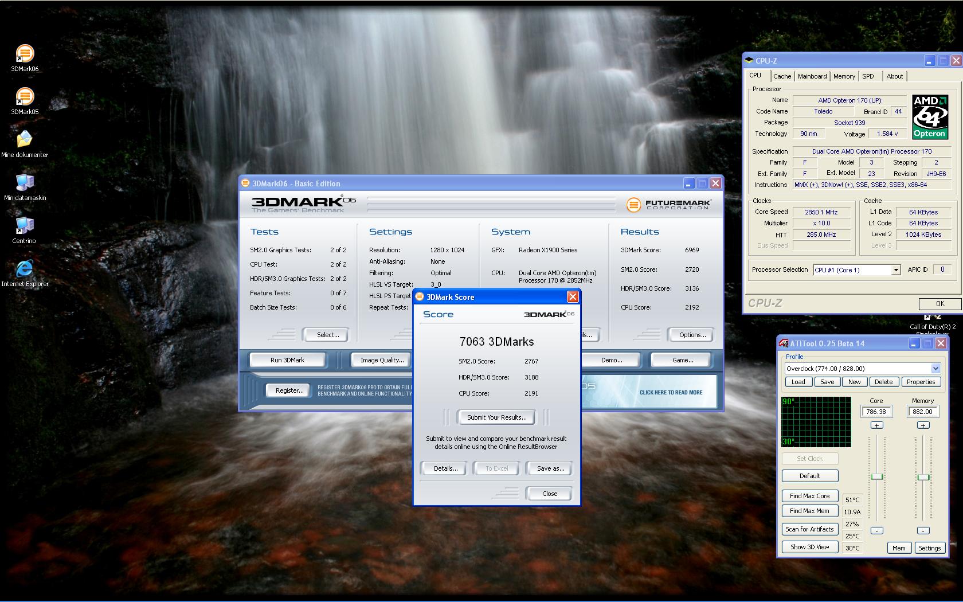Click the CPU-Z title bar icon

pos(749,60)
